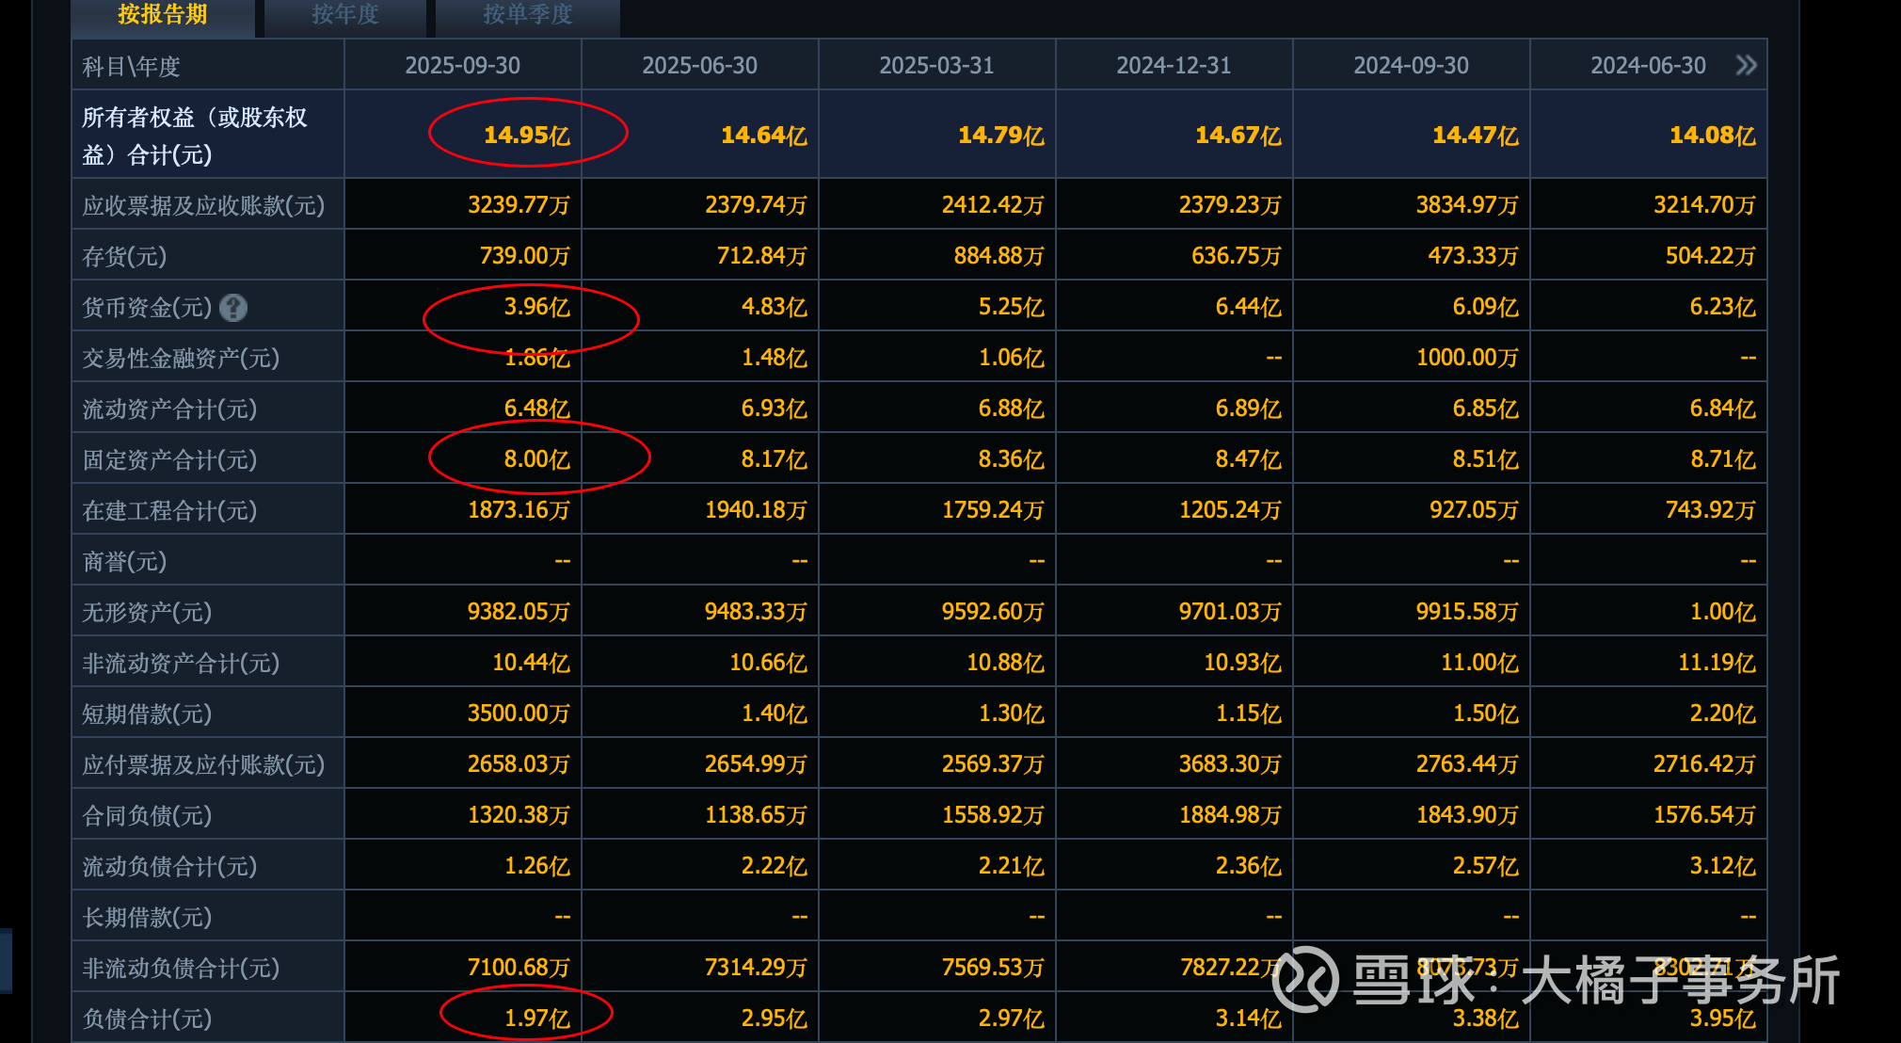This screenshot has height=1043, width=1901.
Task: Click the 3.96亿 cash value
Action: (536, 307)
